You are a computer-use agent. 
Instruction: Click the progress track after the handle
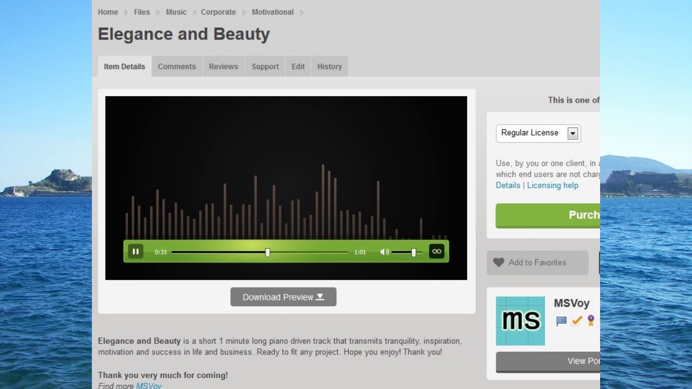pos(309,252)
